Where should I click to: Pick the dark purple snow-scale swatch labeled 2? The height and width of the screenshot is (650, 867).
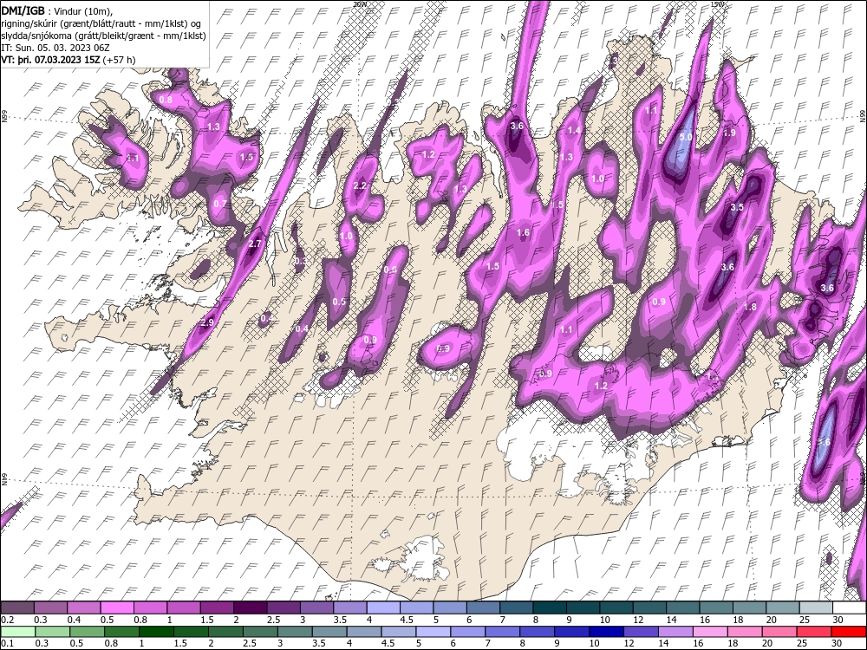tap(250, 608)
